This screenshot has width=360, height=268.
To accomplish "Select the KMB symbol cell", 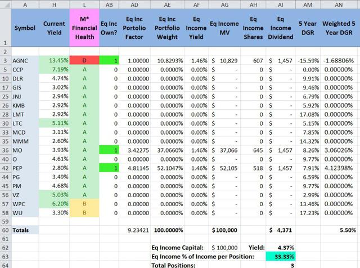I will [x=25, y=105].
